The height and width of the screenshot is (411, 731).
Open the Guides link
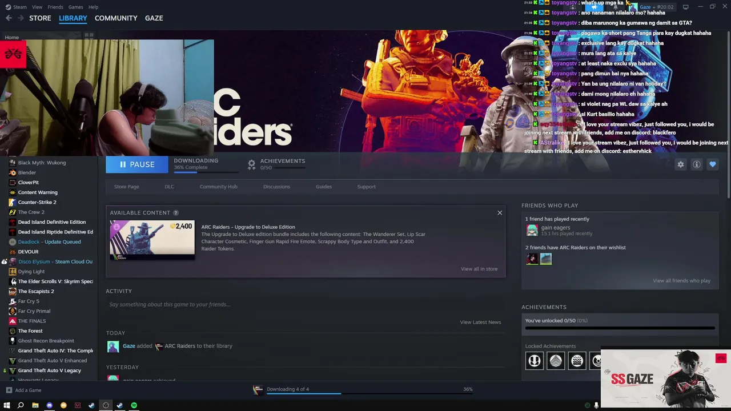(324, 187)
